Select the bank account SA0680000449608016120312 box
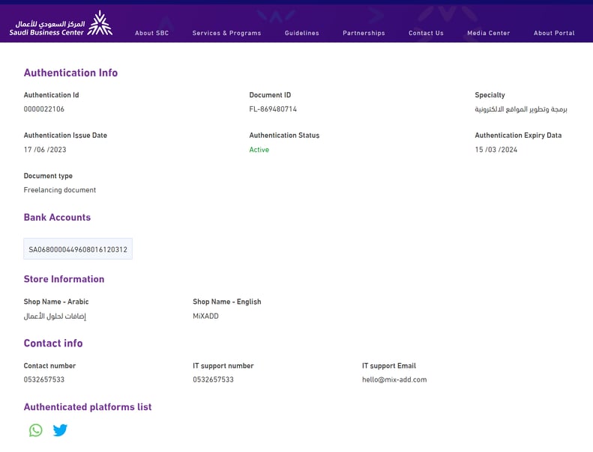Viewport: 593px width, 452px height. [x=78, y=249]
